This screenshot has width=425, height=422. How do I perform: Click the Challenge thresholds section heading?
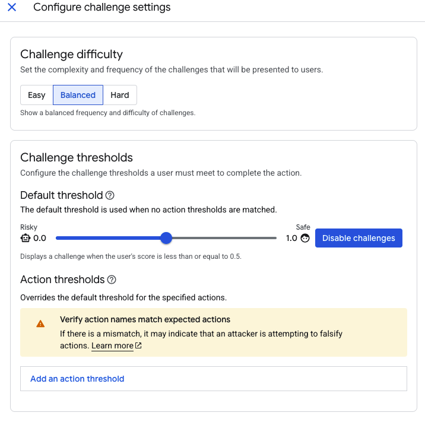pos(77,157)
